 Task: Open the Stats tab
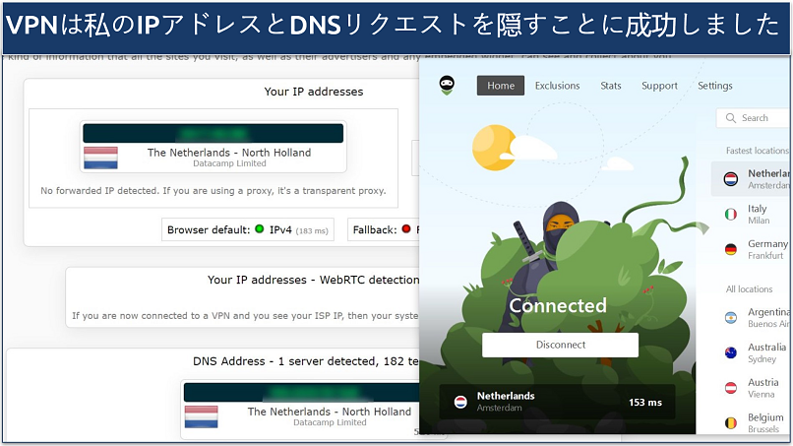tap(610, 86)
